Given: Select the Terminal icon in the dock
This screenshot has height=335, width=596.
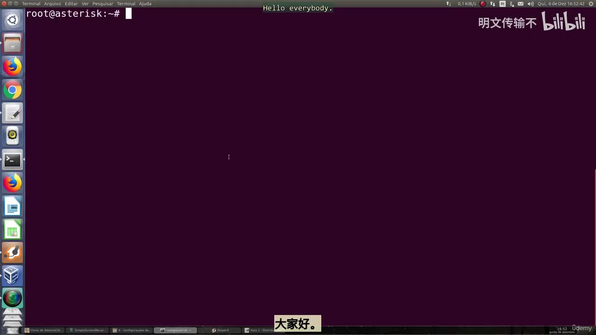Looking at the screenshot, I should pyautogui.click(x=13, y=160).
